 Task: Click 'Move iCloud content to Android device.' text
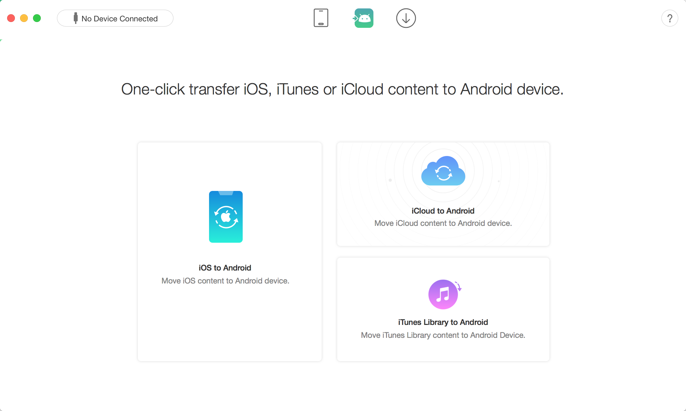point(443,223)
